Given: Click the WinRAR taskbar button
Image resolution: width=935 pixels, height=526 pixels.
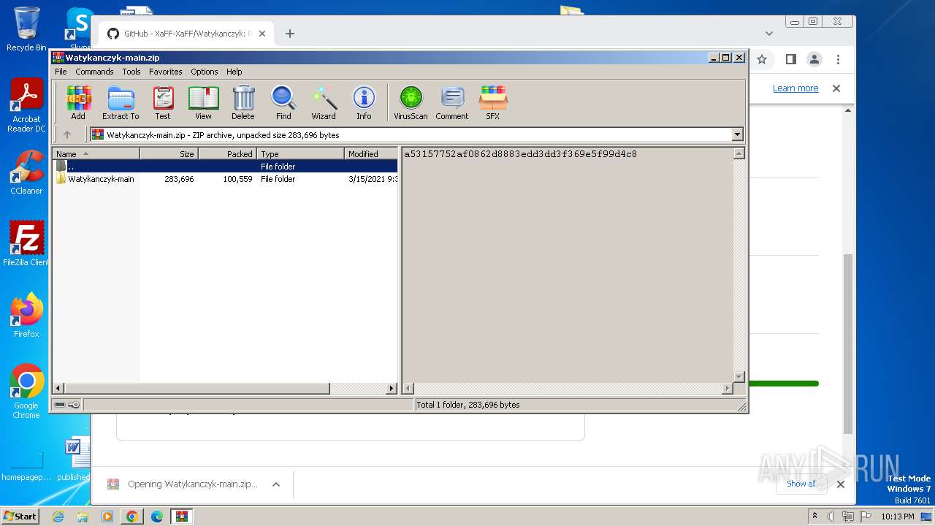Looking at the screenshot, I should 181,517.
